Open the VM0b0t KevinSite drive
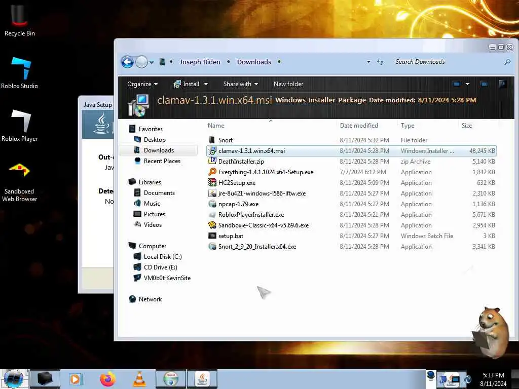Viewport: 519px width, 389px height. click(167, 278)
